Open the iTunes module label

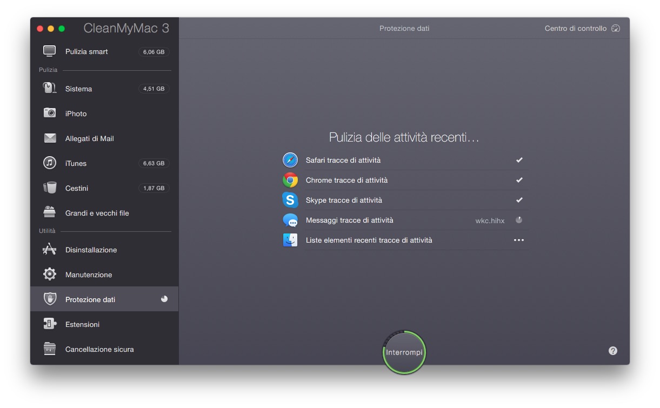coord(76,163)
